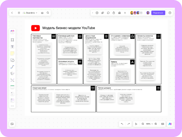
Task: Select 'Каналы' section heading
Action: click(114, 62)
